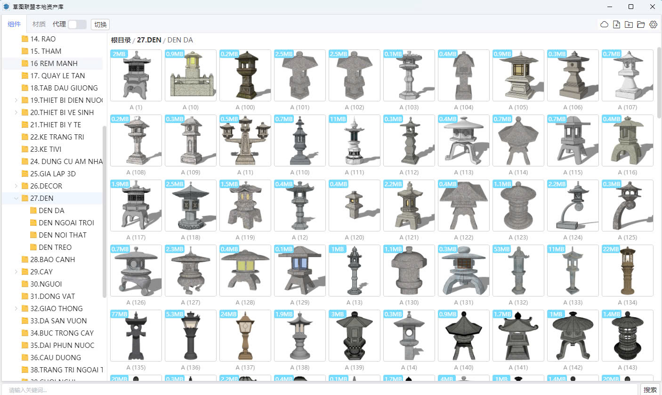Click the 切换 button
Image resolution: width=662 pixels, height=395 pixels.
point(100,25)
